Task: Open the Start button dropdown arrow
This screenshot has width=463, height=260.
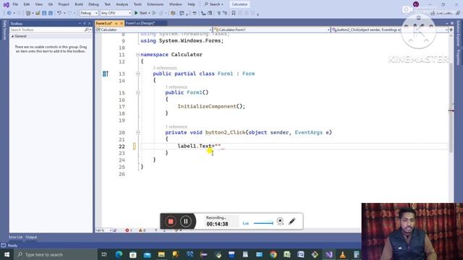Action: 149,13
